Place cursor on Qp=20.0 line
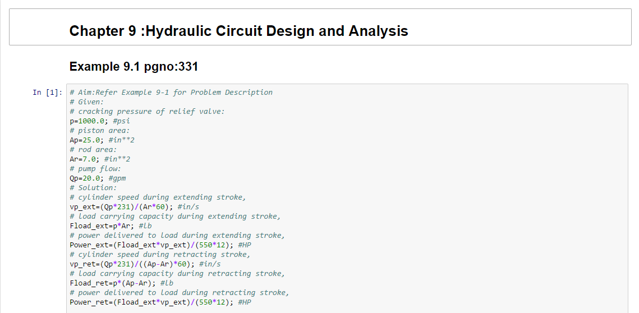639x313 pixels. pos(98,178)
